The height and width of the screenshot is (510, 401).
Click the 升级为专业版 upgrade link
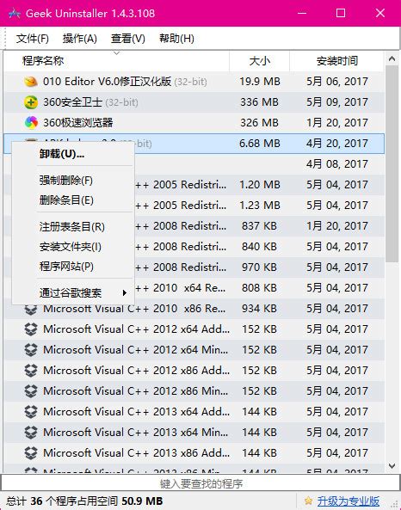349,501
